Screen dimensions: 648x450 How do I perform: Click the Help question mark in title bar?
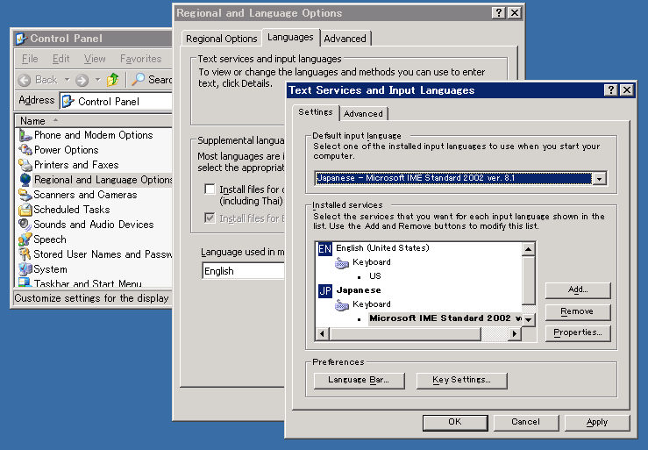coord(610,90)
